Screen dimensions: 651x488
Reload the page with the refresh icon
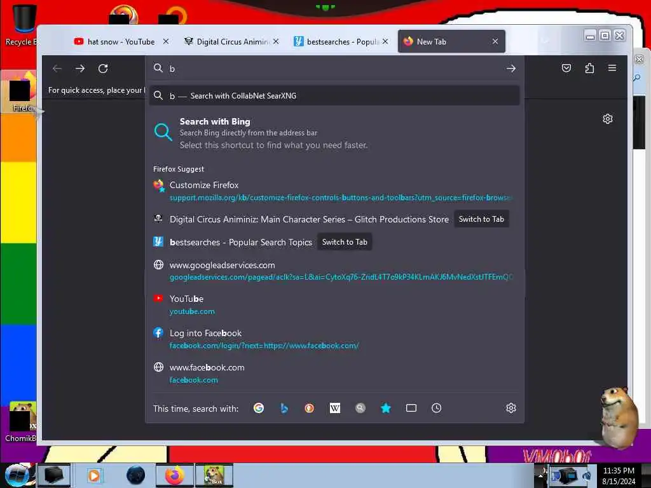(103, 69)
